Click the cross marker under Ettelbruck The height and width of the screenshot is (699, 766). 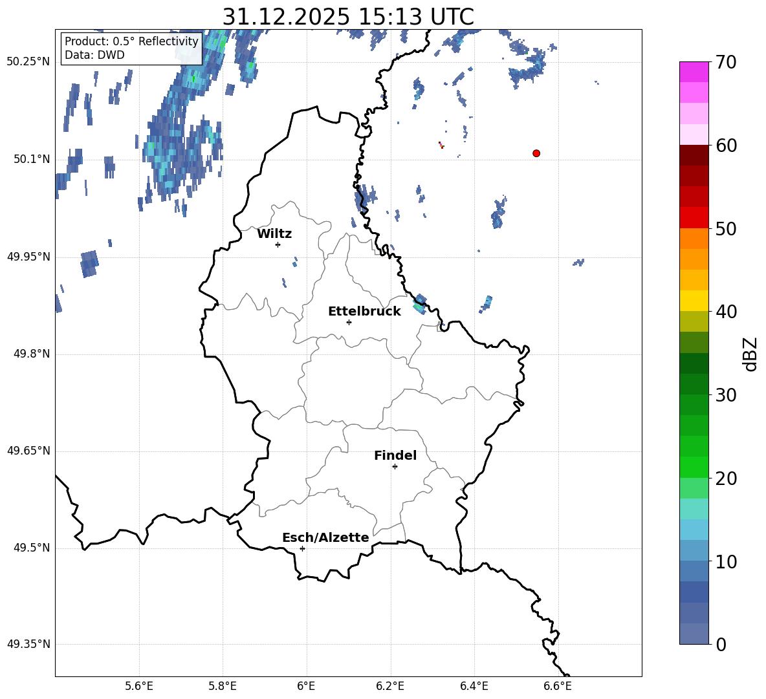pyautogui.click(x=349, y=322)
